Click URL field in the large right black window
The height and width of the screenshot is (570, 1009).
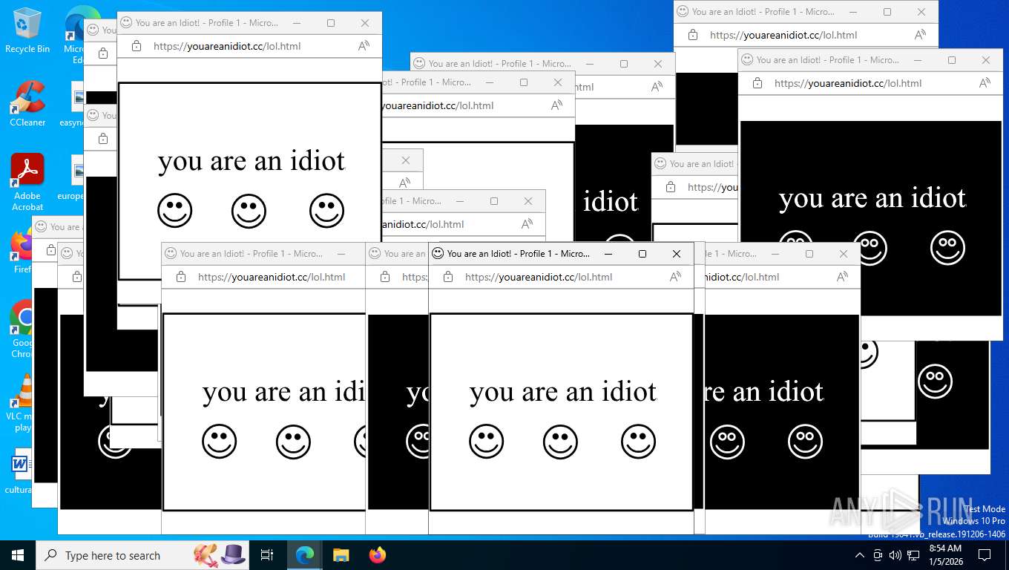point(848,83)
